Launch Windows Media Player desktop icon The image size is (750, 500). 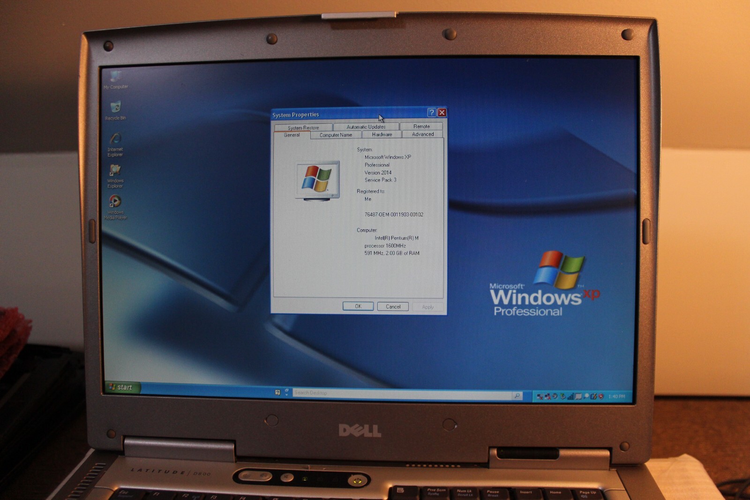115,207
